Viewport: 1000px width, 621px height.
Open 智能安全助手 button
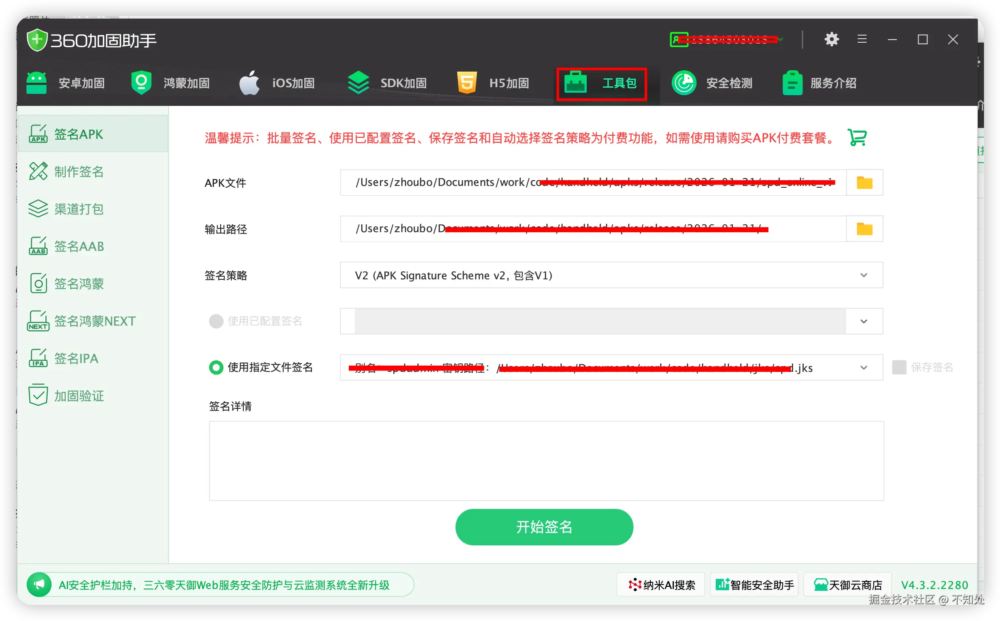754,585
